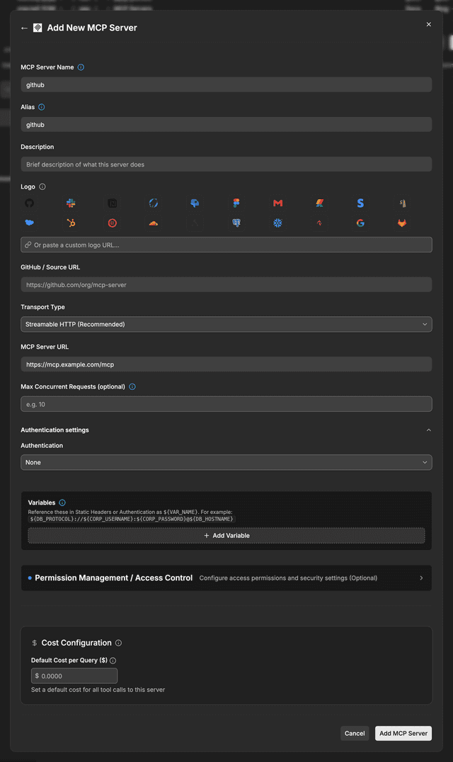Click the Add Variable button

coord(226,536)
